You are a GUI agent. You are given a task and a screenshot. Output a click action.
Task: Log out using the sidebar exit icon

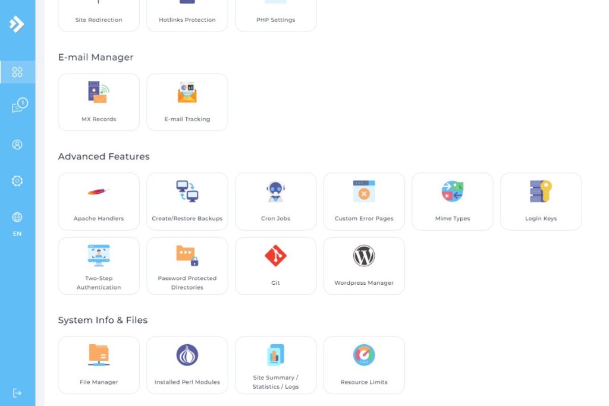click(17, 392)
